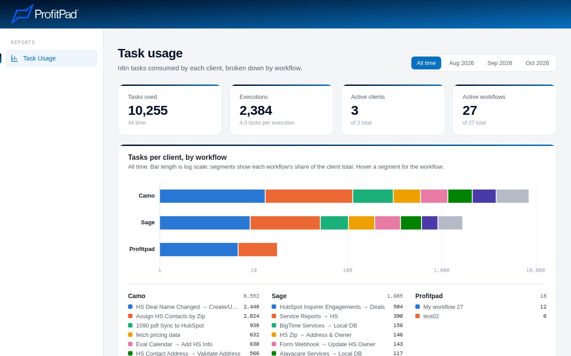Click Camo's blue bar segment
The height and width of the screenshot is (356, 571).
[x=212, y=196]
